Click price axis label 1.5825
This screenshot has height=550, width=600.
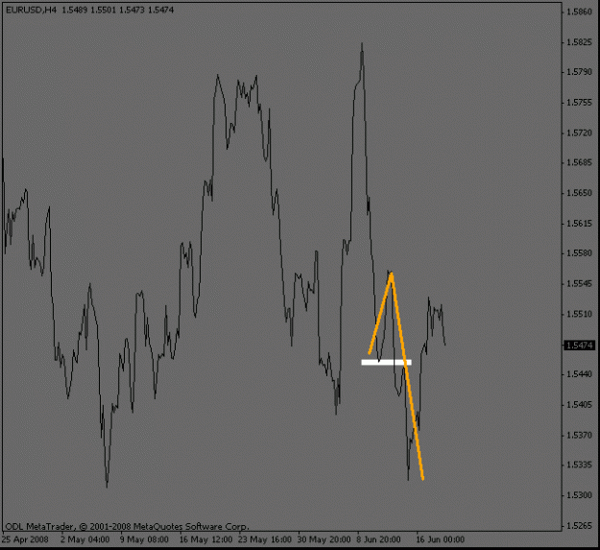point(579,42)
